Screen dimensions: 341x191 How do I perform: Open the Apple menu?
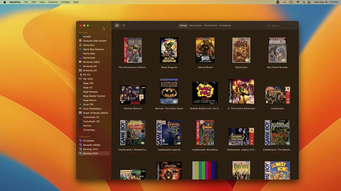(x=5, y=2)
